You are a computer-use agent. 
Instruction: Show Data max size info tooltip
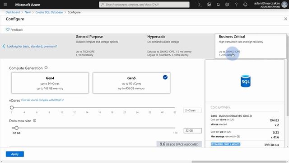click(35, 120)
